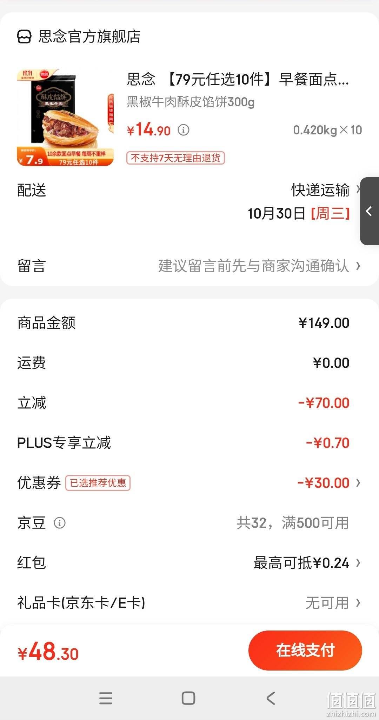Tap the store icon beside 思念官方旗舰店
The image size is (379, 720).
click(24, 36)
